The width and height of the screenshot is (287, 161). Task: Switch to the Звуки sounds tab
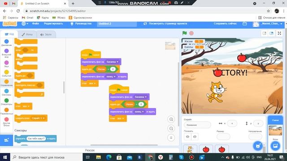point(46,34)
